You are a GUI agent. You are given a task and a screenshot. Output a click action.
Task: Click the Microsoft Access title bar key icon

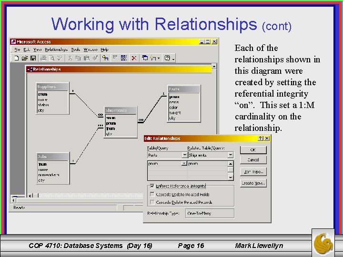[x=13, y=41]
